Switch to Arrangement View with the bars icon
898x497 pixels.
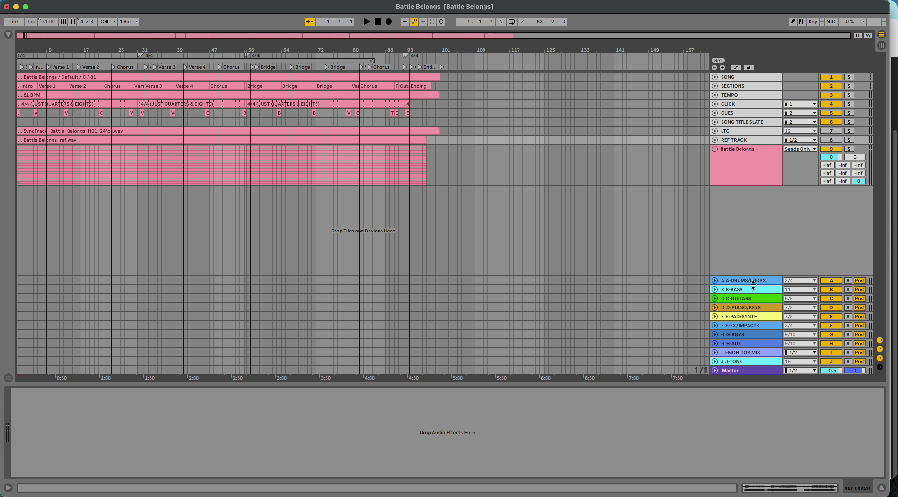click(x=881, y=35)
